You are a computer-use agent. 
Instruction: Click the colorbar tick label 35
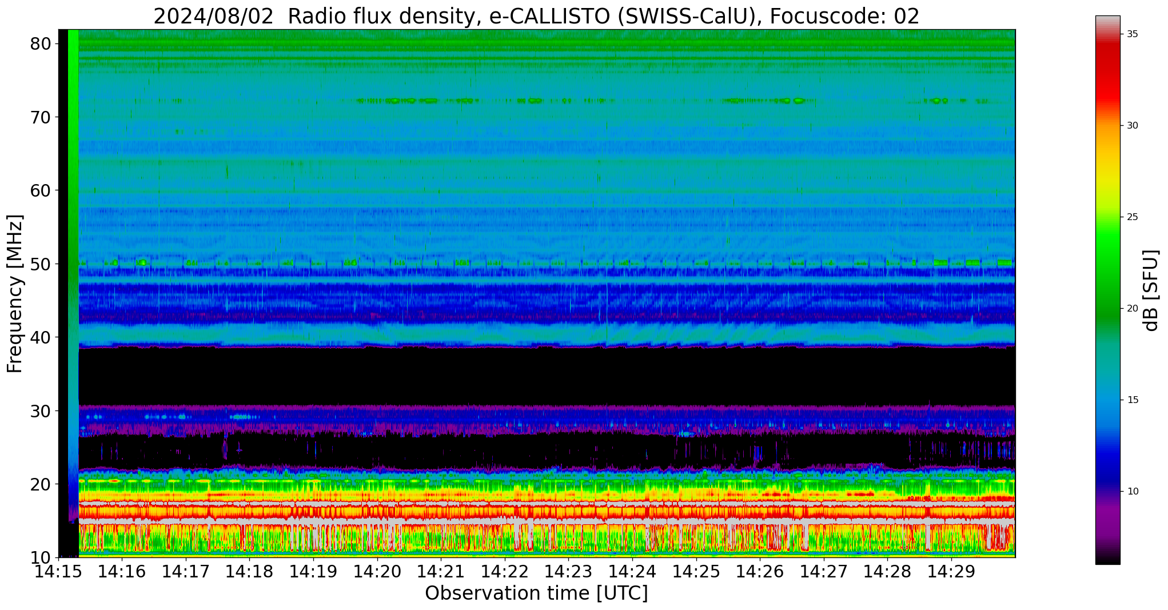[1132, 34]
